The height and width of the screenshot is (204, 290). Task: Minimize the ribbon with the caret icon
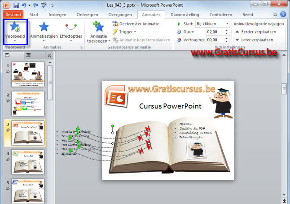(x=275, y=14)
